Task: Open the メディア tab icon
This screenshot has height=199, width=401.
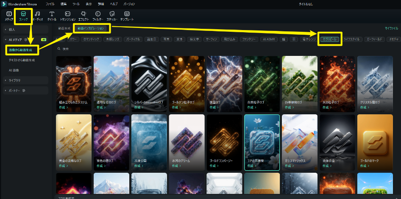Action: click(9, 14)
